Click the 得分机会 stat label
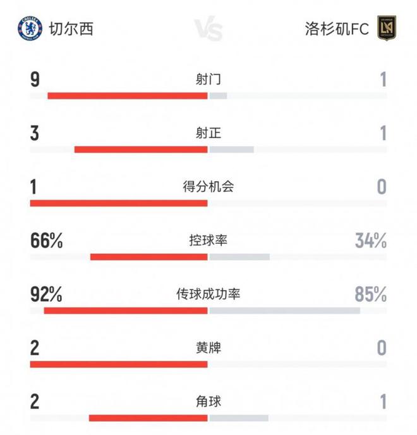The width and height of the screenshot is (417, 435). (x=208, y=187)
